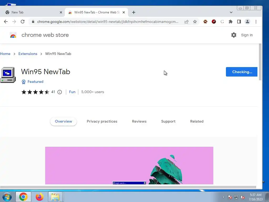Click the Win95 NewTab breadcrumb text

[58, 54]
